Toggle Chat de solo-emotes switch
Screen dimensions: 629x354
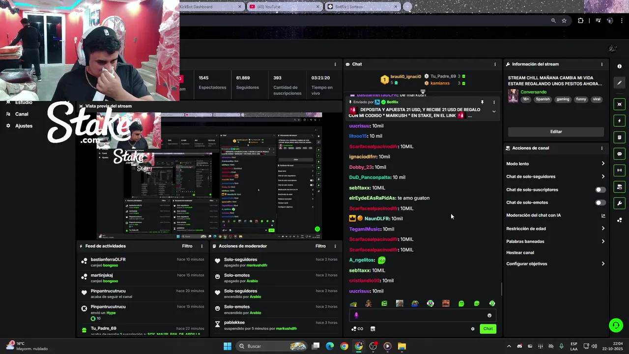[600, 203]
